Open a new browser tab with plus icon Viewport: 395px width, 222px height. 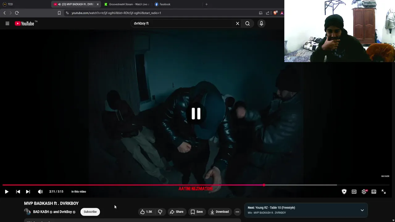(206, 4)
